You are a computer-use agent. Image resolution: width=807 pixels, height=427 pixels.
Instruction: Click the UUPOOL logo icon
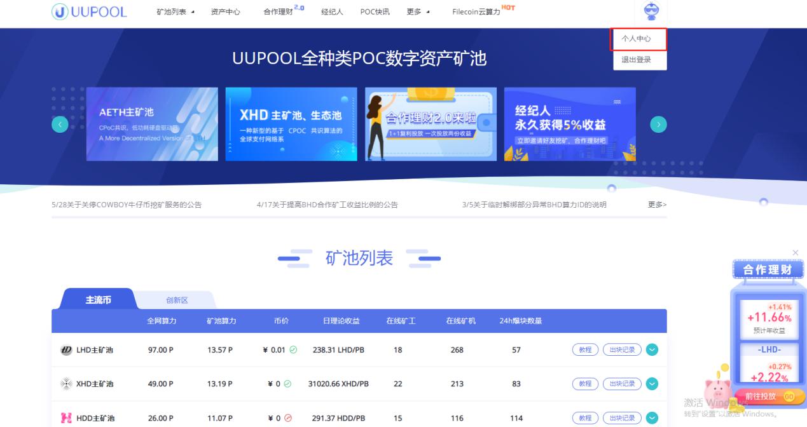(x=60, y=11)
